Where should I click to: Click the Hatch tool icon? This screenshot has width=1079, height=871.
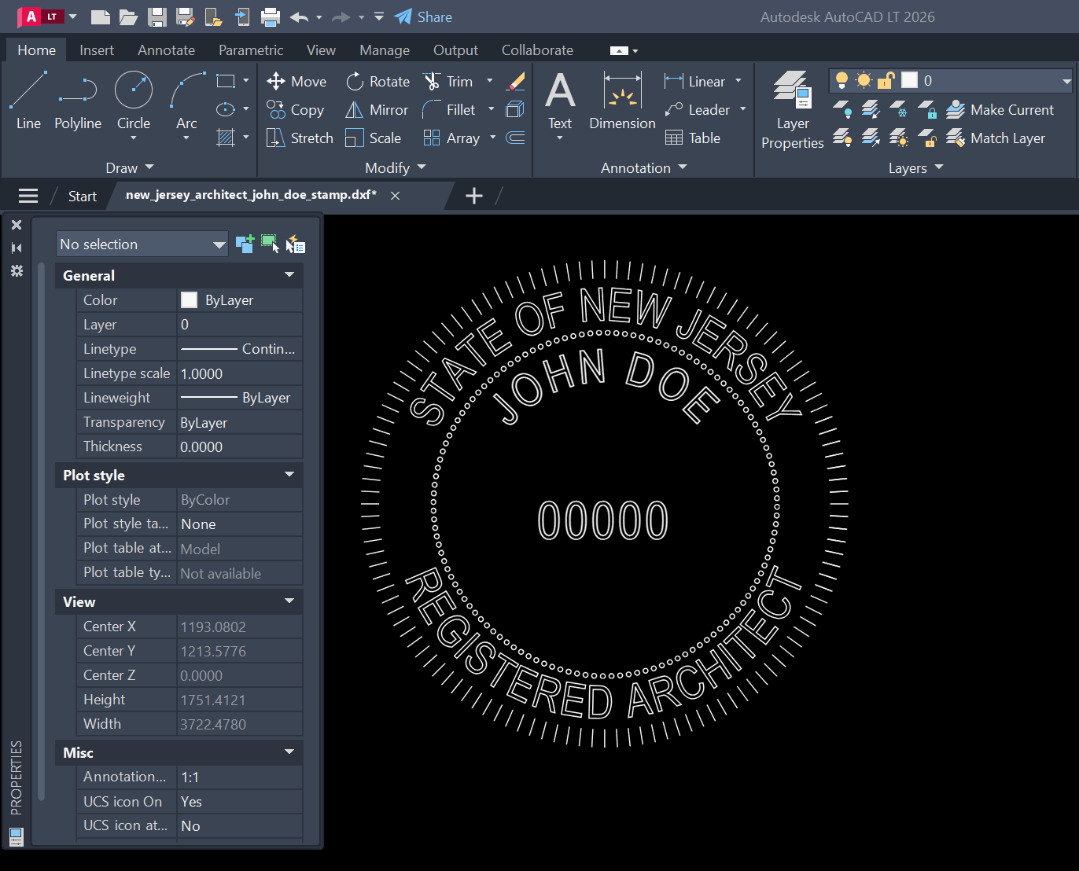coord(226,138)
